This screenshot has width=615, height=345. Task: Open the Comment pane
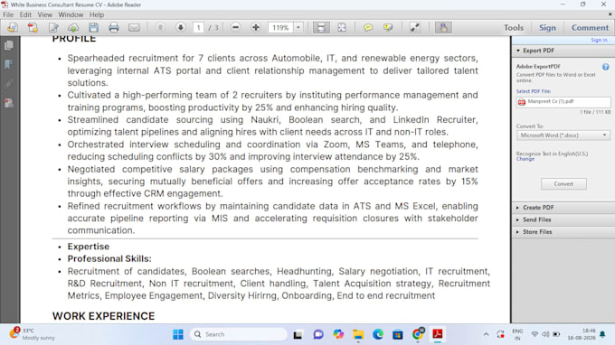pos(590,28)
